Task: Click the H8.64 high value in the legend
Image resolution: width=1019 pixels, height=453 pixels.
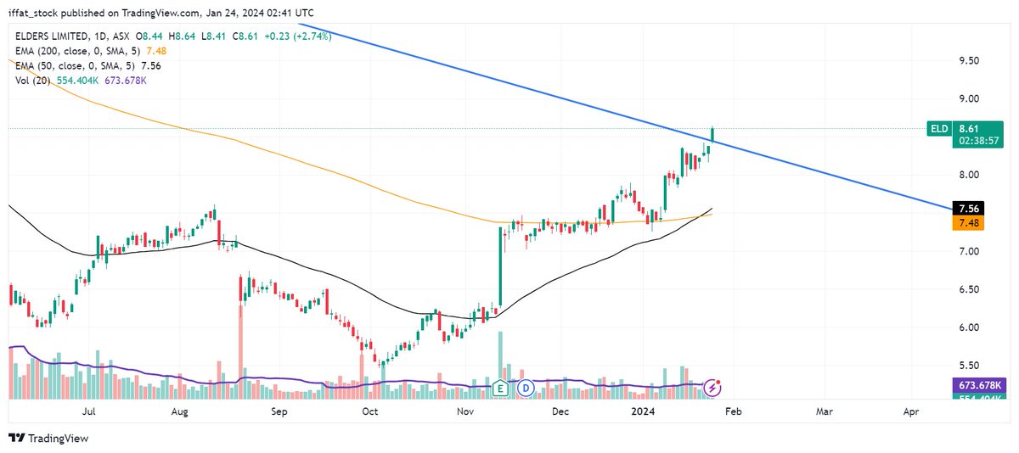Action: tap(183, 36)
